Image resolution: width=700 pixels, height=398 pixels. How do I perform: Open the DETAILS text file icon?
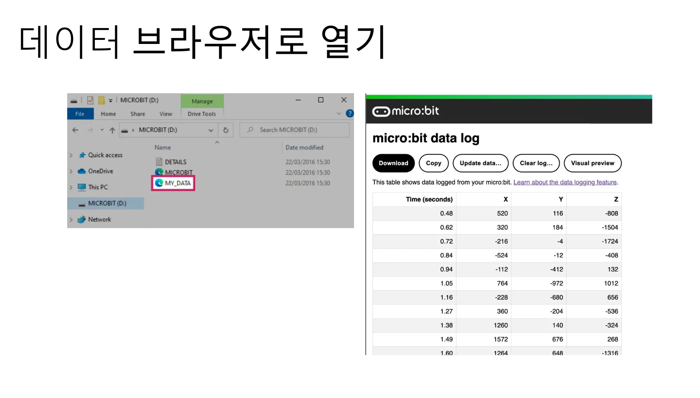[x=159, y=162]
